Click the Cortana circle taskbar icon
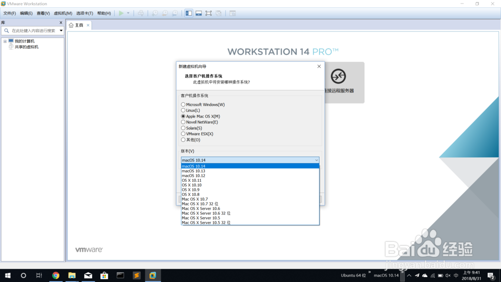 pos(24,275)
